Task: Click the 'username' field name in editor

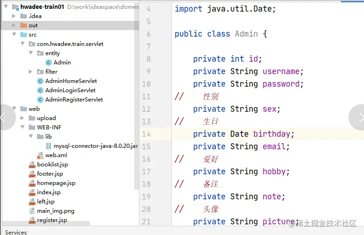Action: pos(281,71)
